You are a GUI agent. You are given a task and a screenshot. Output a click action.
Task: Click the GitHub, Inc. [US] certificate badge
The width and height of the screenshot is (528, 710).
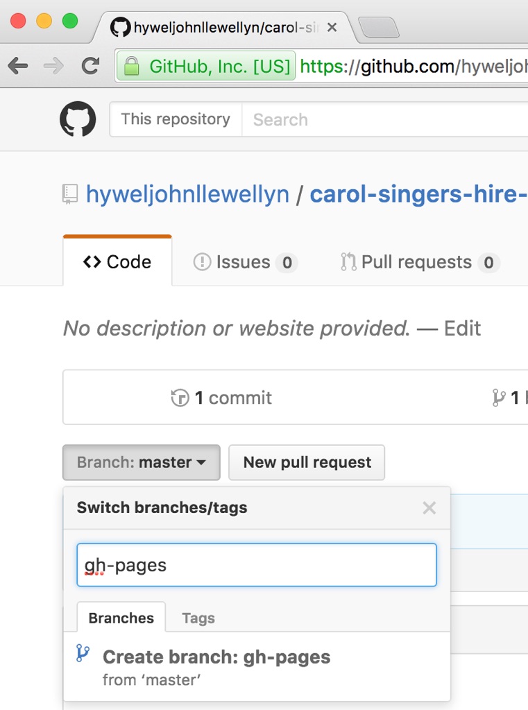[206, 66]
